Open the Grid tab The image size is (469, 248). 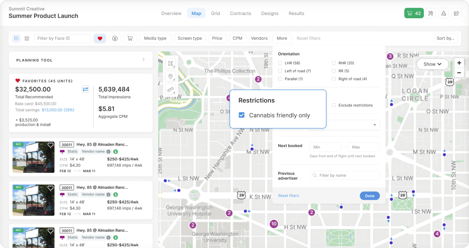[215, 13]
